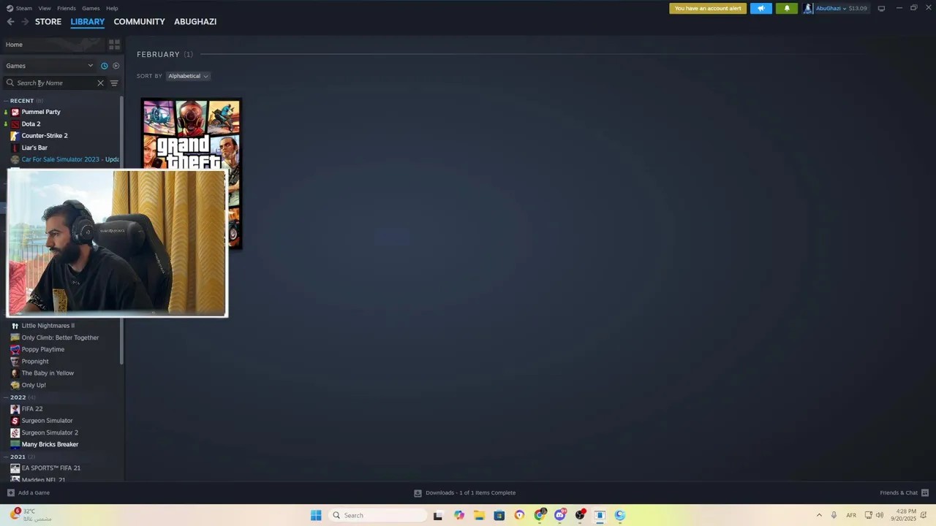936x526 pixels.
Task: Toggle show ready-to-play games only
Action: (x=116, y=66)
